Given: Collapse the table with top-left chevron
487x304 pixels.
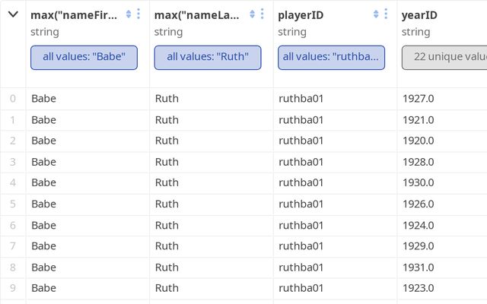Looking at the screenshot, I should 13,14.
